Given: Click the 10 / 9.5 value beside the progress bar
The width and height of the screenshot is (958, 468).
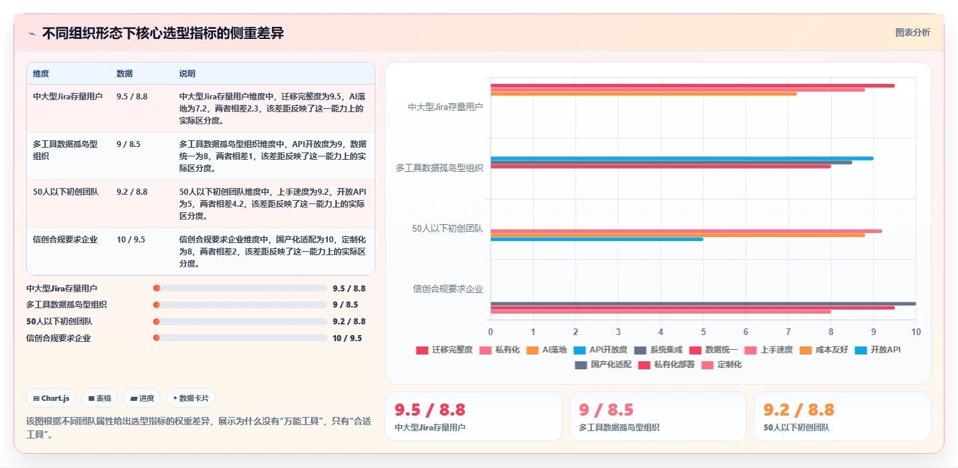Looking at the screenshot, I should coord(347,338).
